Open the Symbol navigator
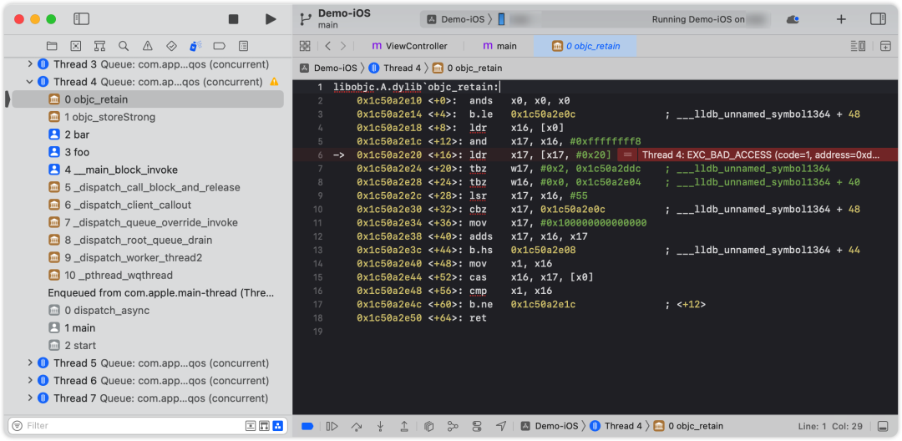Viewport: 902px width, 441px height. pos(99,46)
